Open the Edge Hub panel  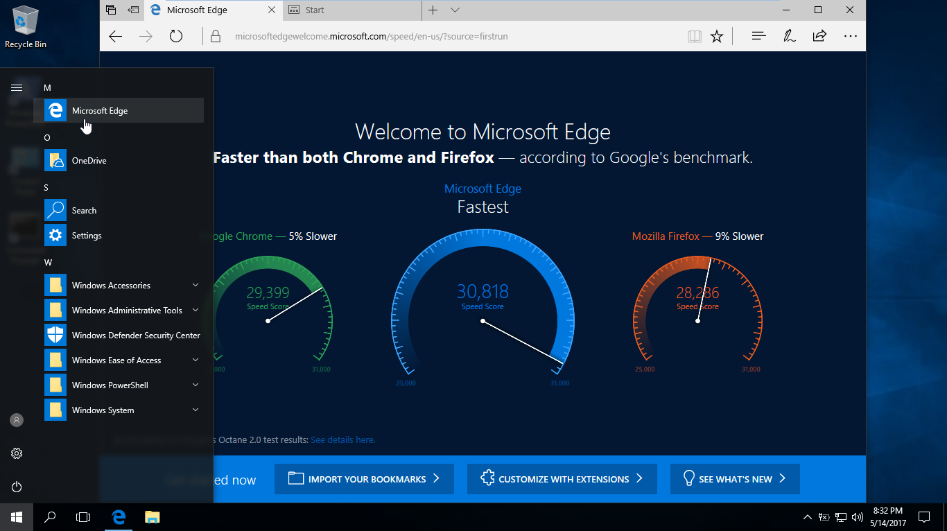coord(758,35)
